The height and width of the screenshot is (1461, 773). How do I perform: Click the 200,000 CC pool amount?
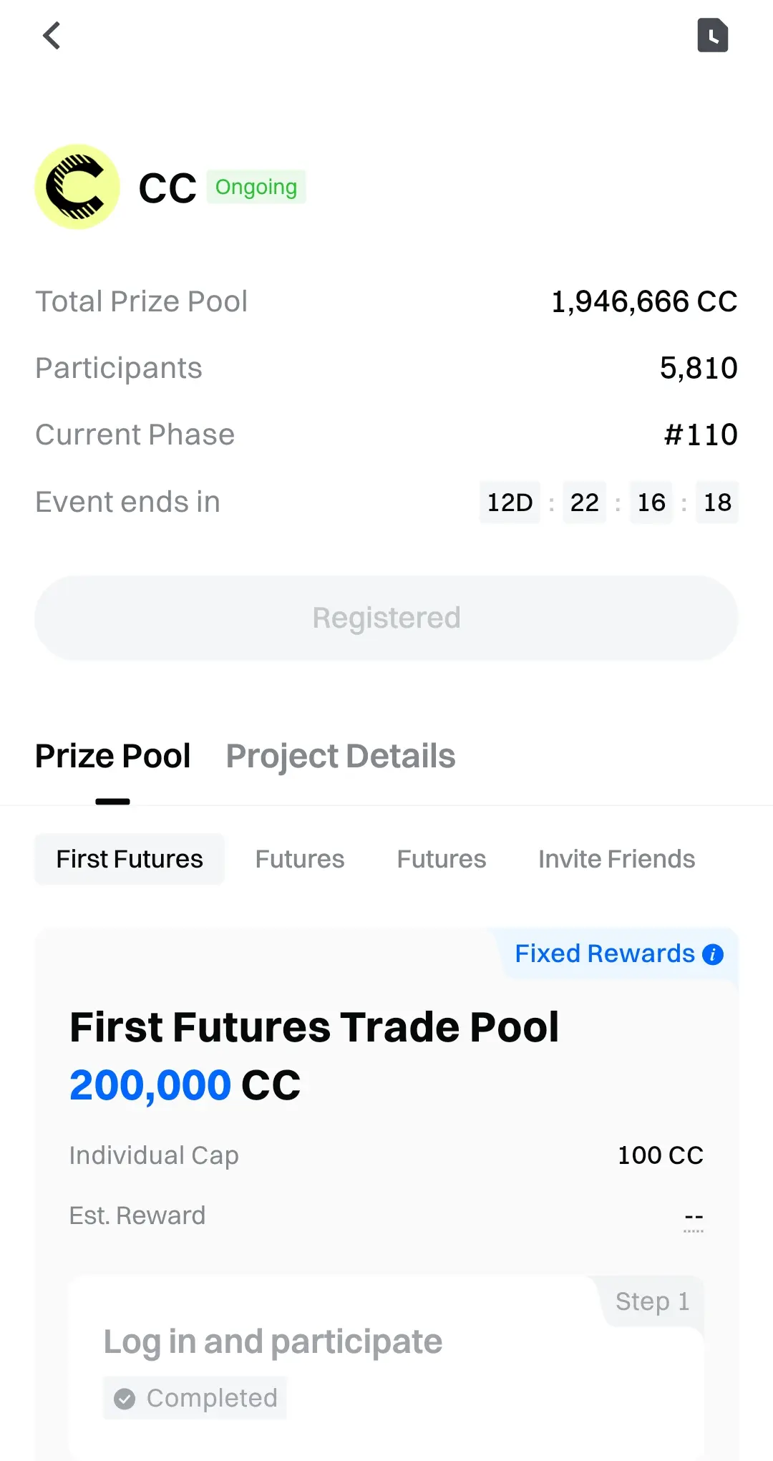[x=185, y=1085]
